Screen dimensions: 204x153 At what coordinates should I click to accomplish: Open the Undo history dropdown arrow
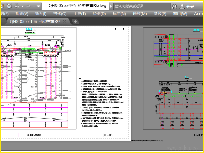pos(22,6)
